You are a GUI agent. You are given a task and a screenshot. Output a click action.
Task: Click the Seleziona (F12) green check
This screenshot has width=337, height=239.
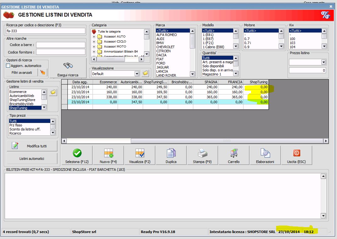(77, 153)
